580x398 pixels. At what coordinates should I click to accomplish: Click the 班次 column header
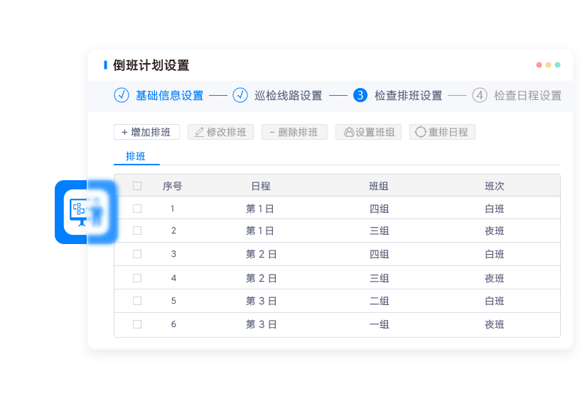point(494,186)
